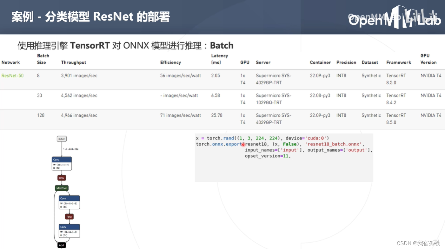
Task: Click the slide title '案例 - 分类模型 ResNet 的部署'
Action: 91,16
